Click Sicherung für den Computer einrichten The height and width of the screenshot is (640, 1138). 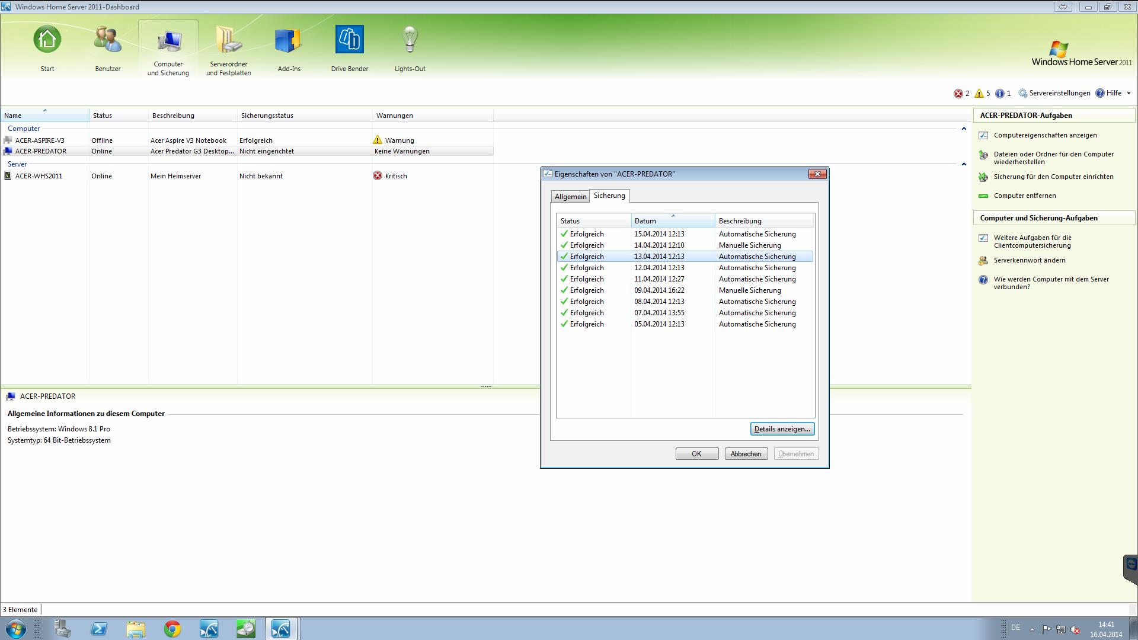pos(1053,177)
